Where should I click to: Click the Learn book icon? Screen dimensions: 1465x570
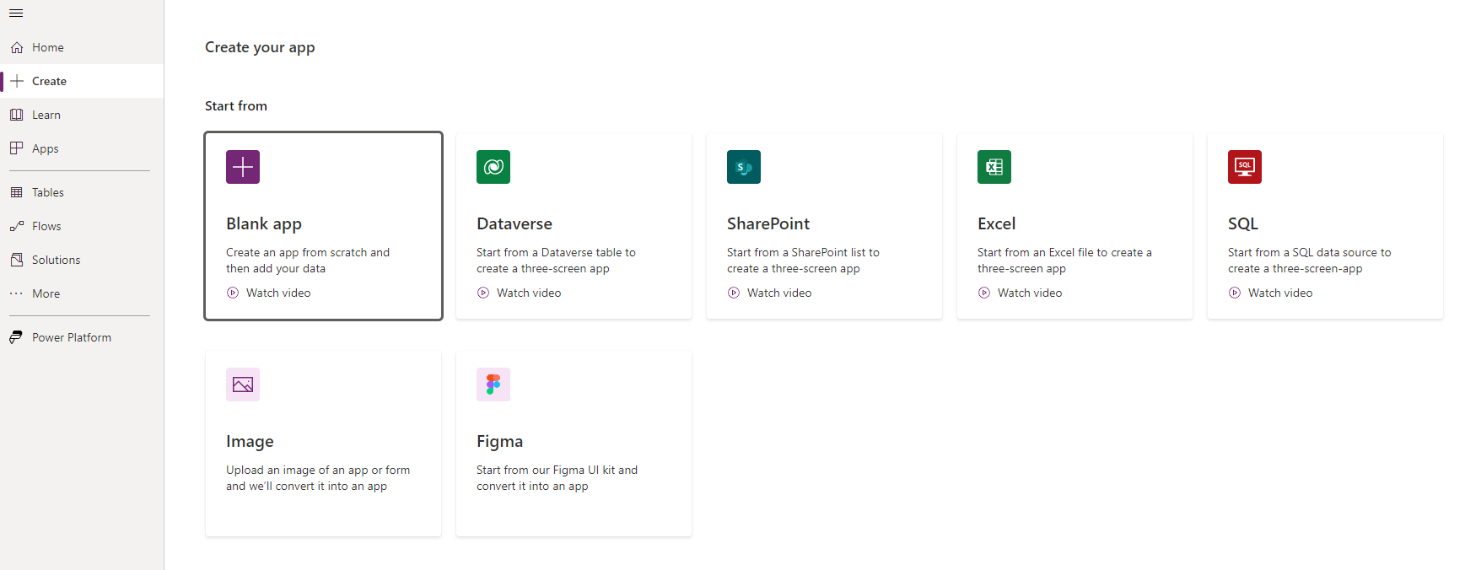pos(17,115)
